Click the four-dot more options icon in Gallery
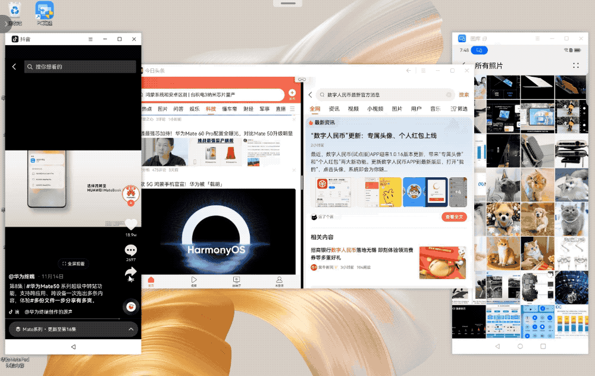Viewport: 595px width, 376px height. tap(575, 65)
